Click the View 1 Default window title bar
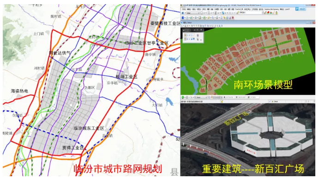Viewport: 319px width, 179px height. [248, 23]
